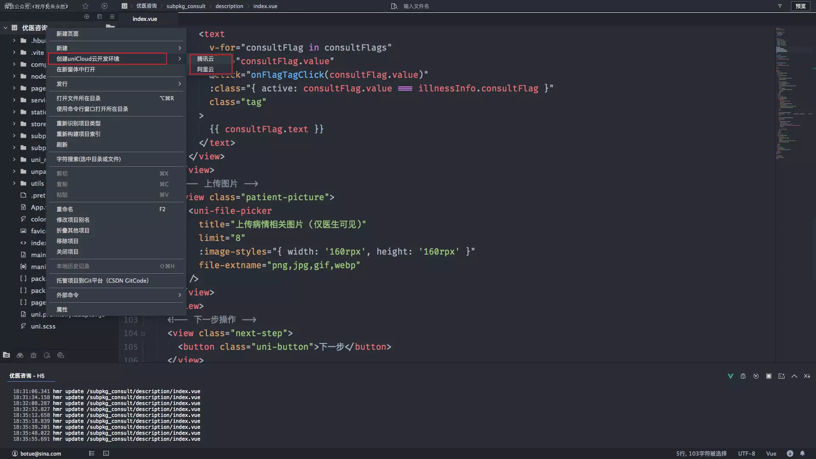Image resolution: width=816 pixels, height=459 pixels.
Task: Open the 外部命令 submenu arrow
Action: (180, 295)
